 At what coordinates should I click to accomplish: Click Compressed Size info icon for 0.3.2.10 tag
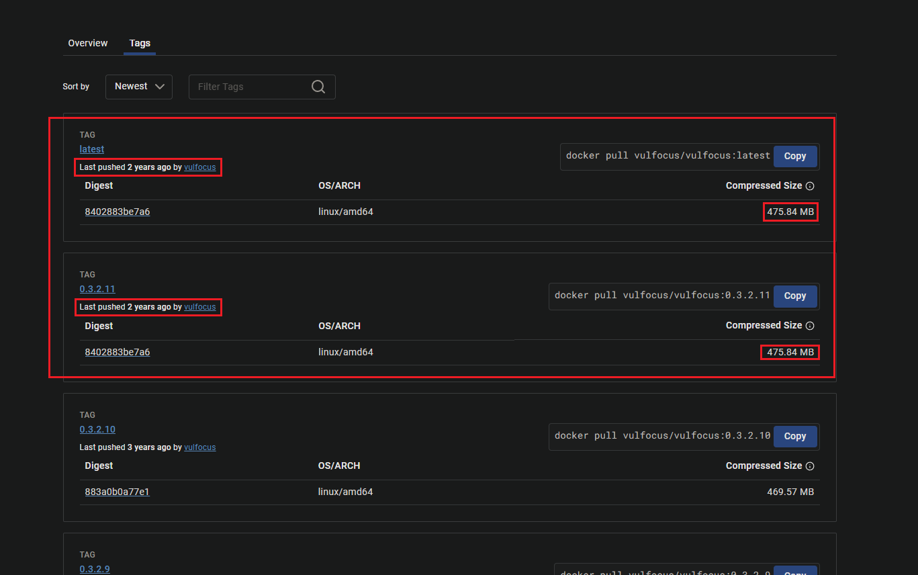[x=810, y=466]
